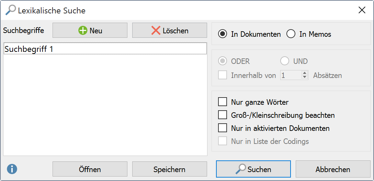The image size is (374, 181).
Task: Click the Innerhalb von number field
Action: [x=291, y=75]
